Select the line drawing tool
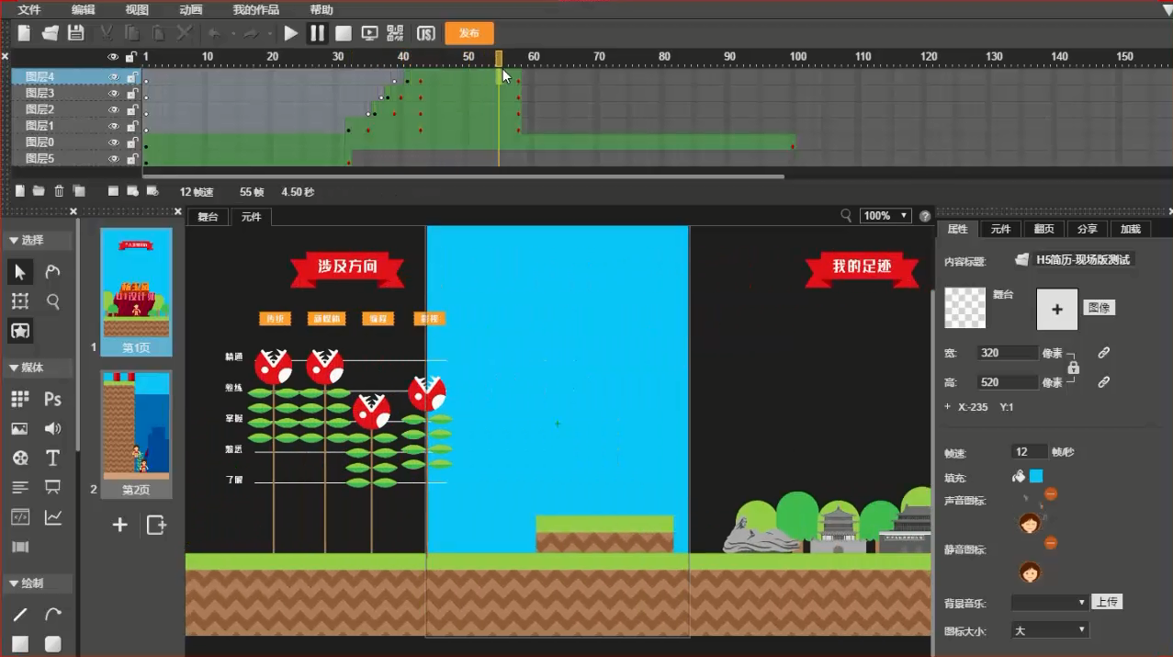This screenshot has width=1173, height=657. [20, 615]
